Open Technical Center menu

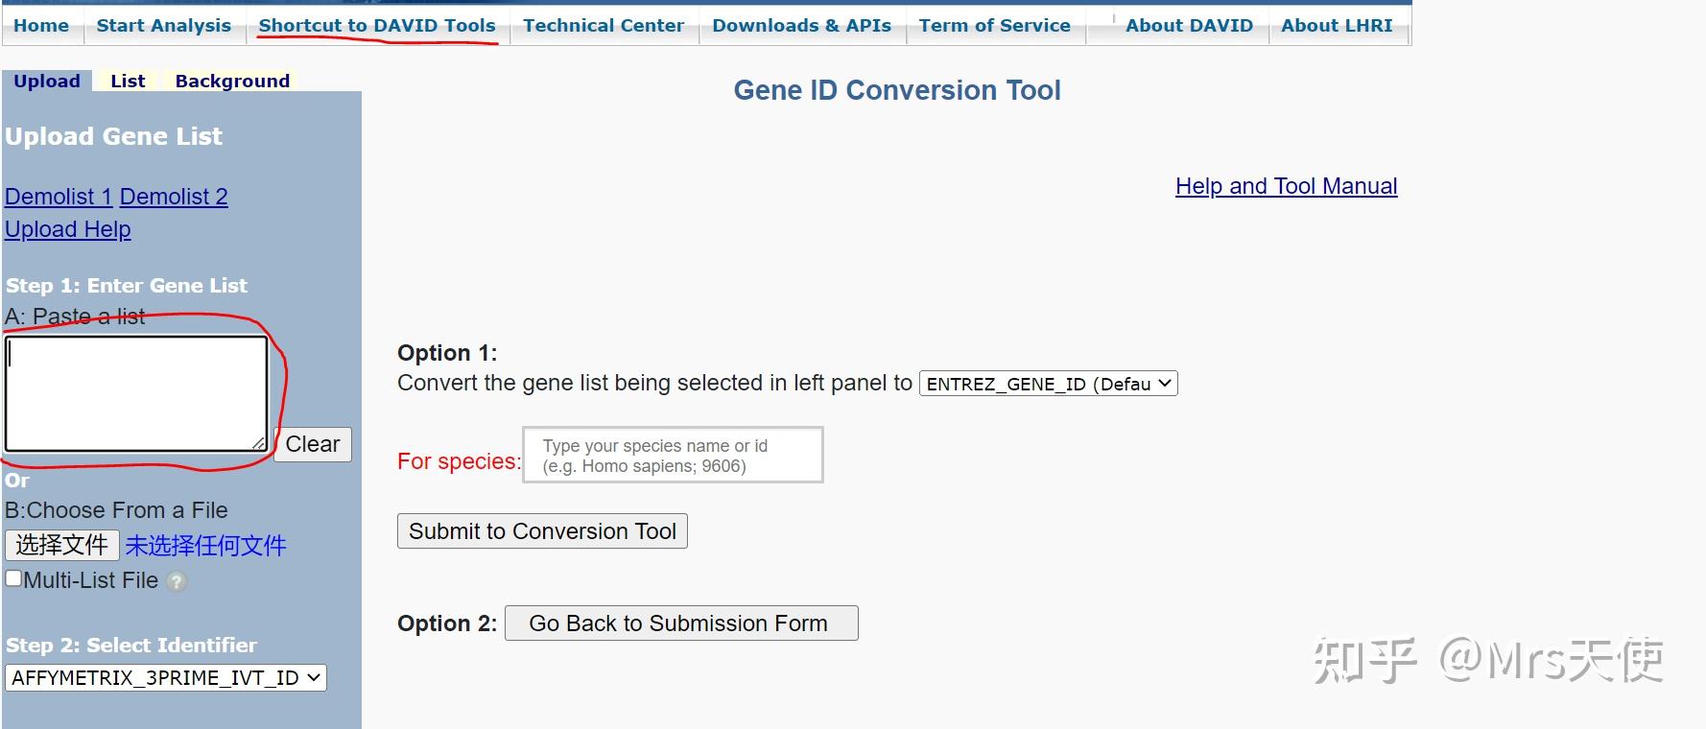click(604, 26)
